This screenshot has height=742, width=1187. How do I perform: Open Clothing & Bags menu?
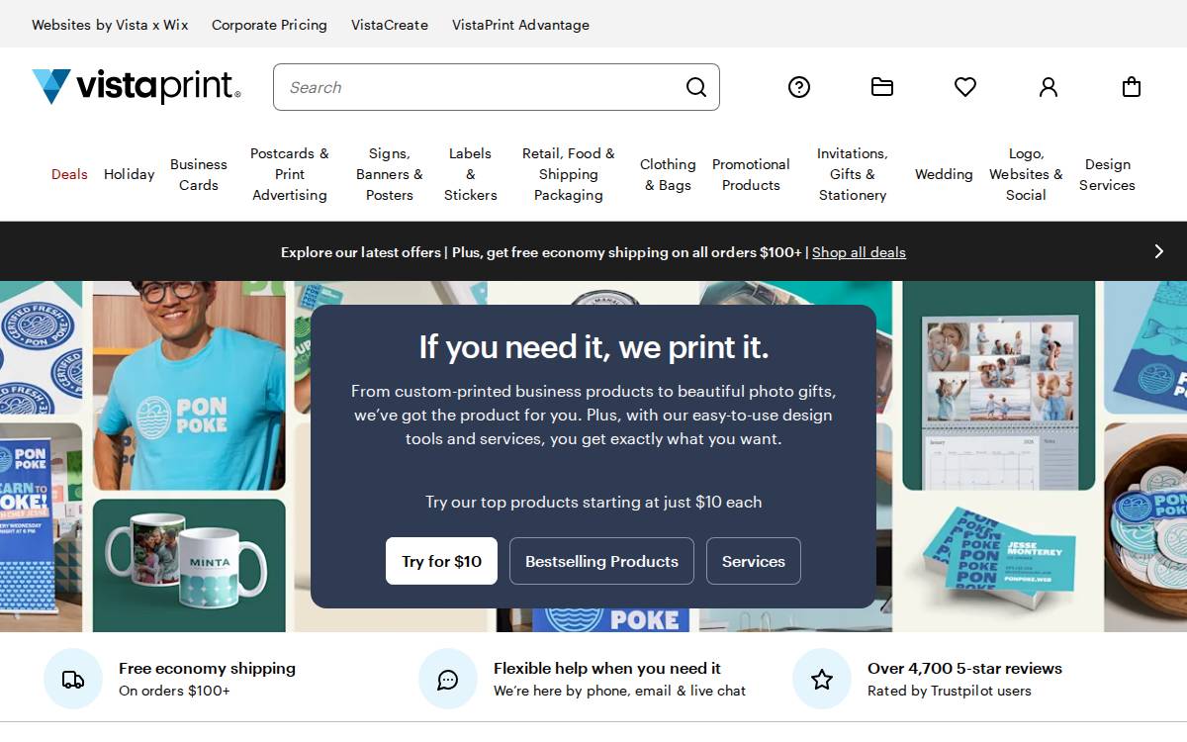[668, 174]
